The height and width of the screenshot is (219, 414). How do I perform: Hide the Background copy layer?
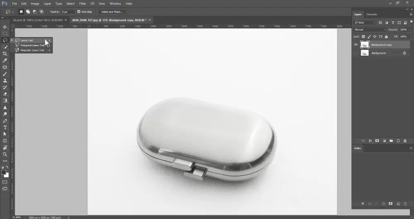coord(356,45)
